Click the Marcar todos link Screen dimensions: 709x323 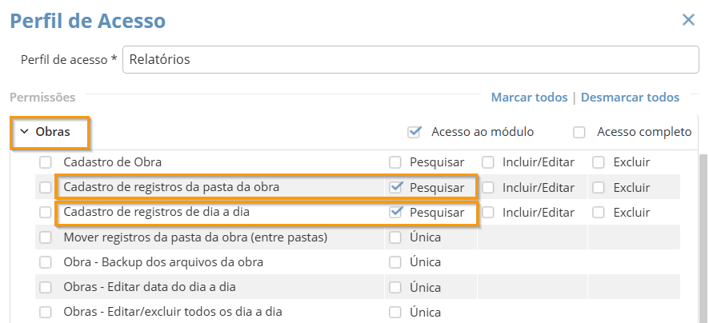coord(529,98)
